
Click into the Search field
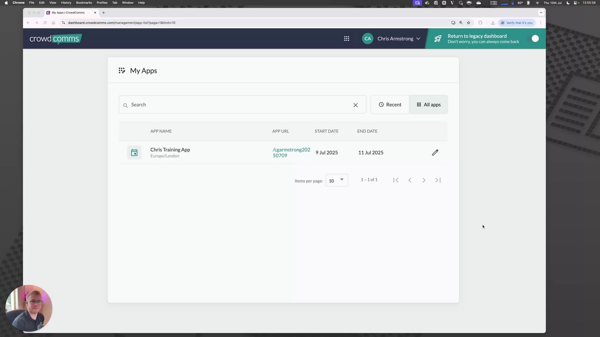(242, 104)
